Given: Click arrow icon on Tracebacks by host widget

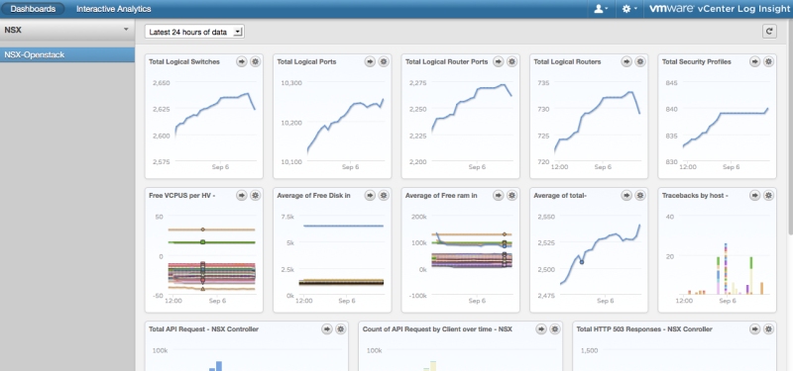Looking at the screenshot, I should 754,195.
